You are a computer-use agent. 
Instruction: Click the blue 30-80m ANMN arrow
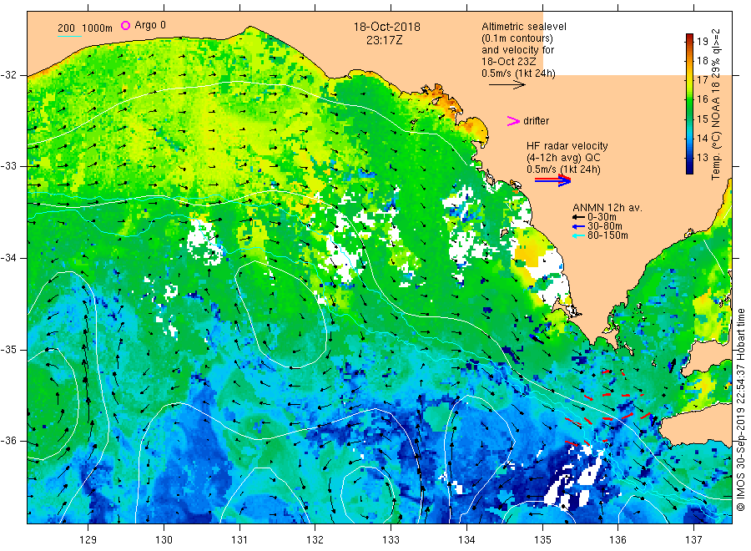click(x=578, y=226)
